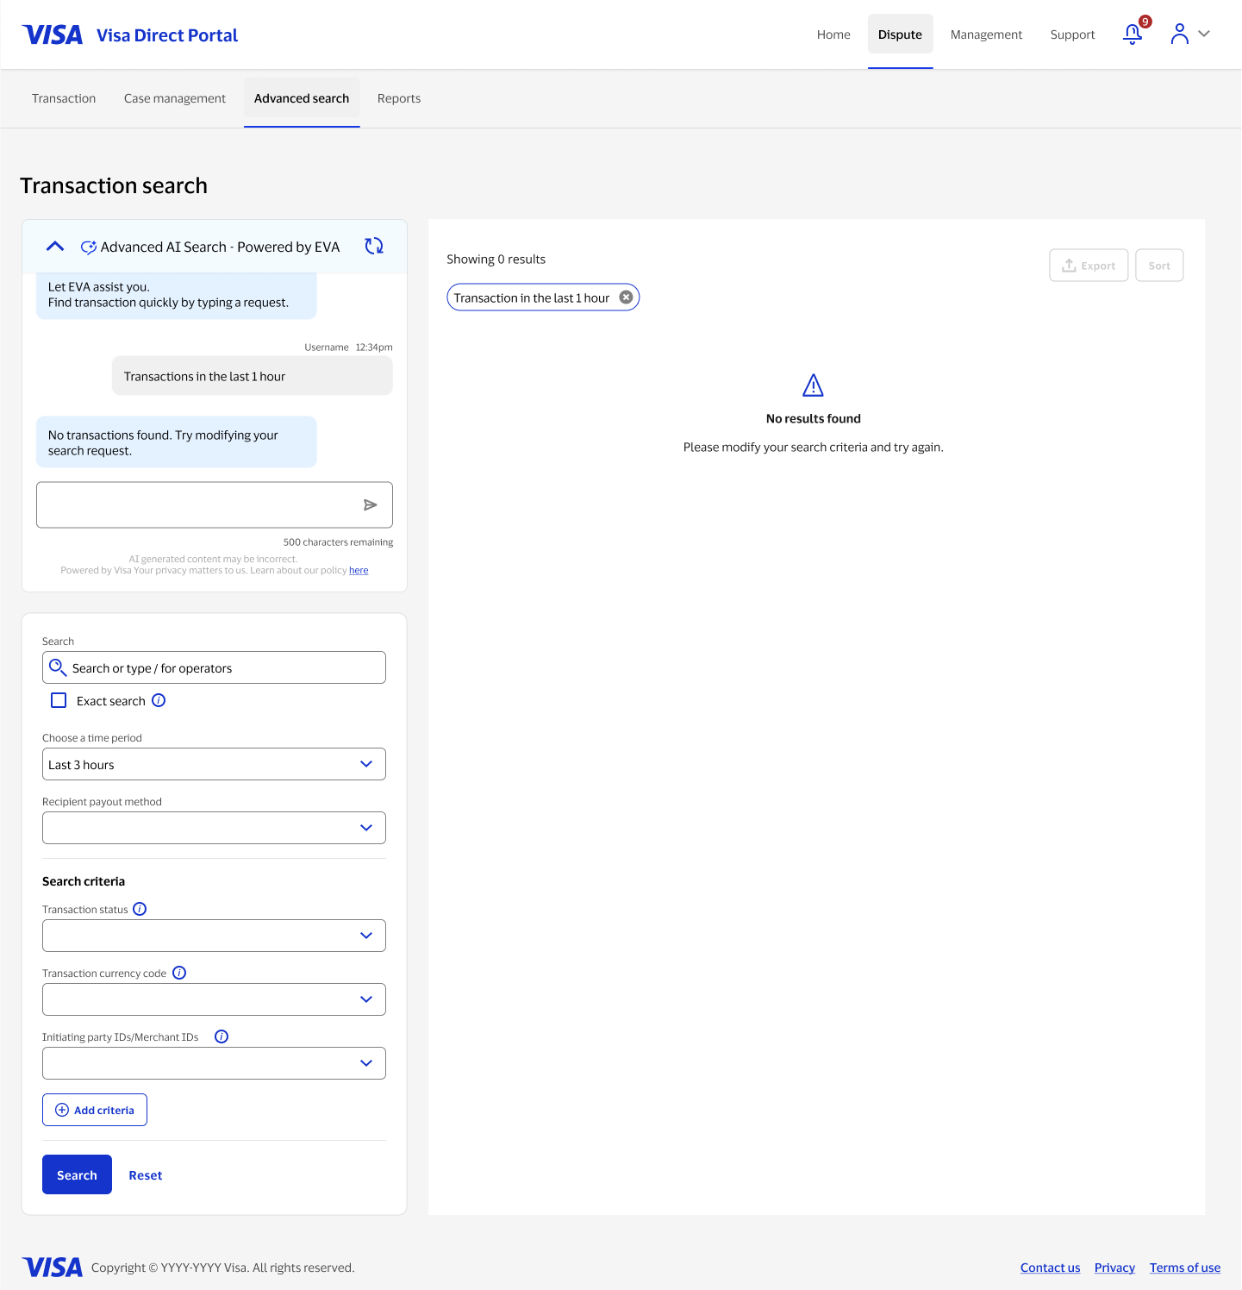View info about Initiating party IDs
The image size is (1242, 1290).
point(222,1036)
